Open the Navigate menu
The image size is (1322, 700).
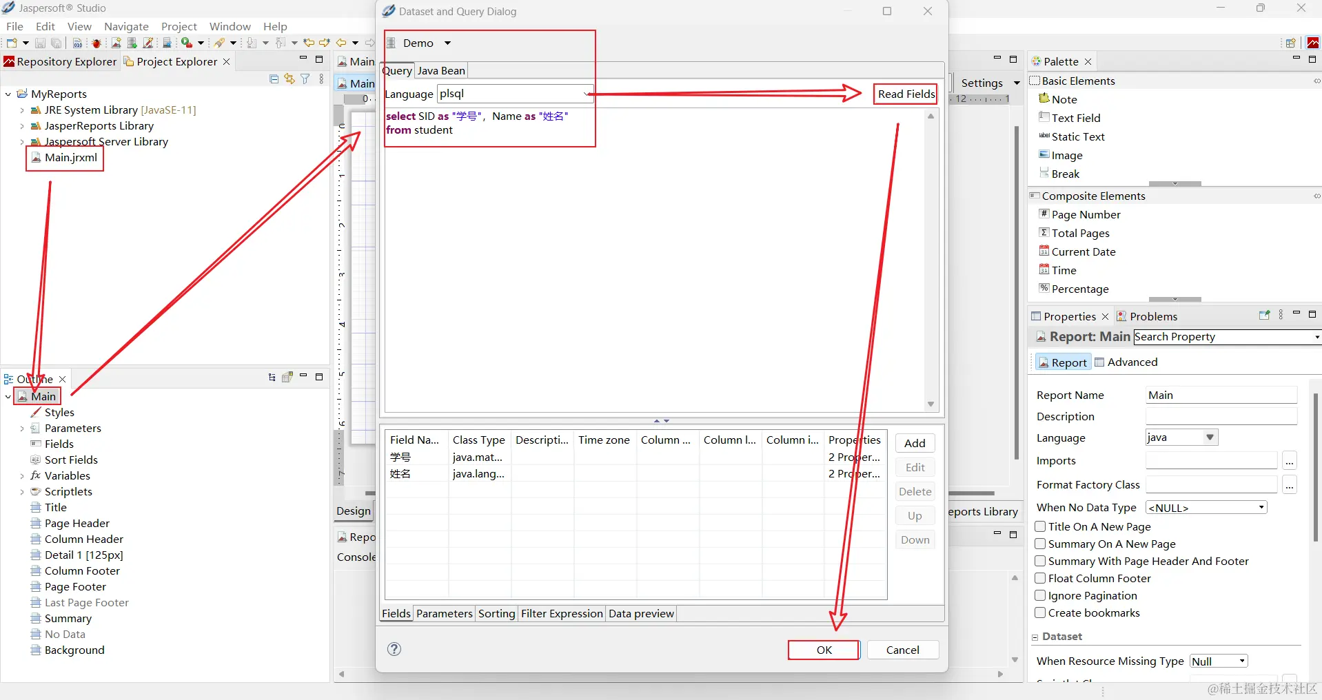(126, 26)
